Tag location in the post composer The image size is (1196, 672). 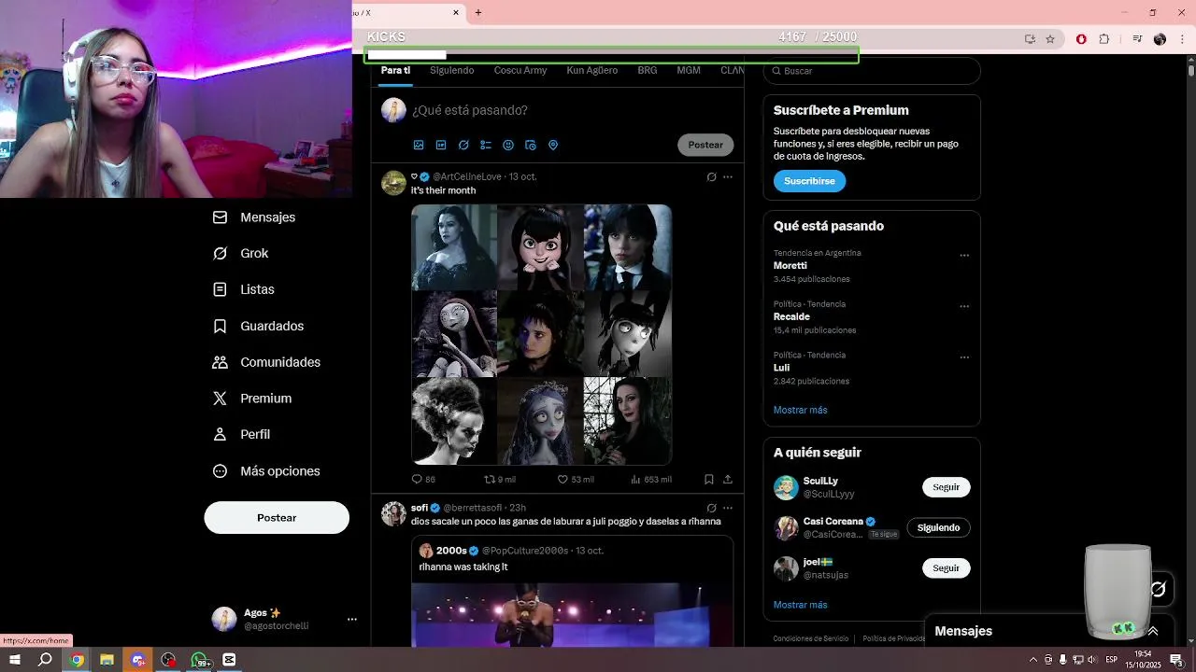click(553, 145)
